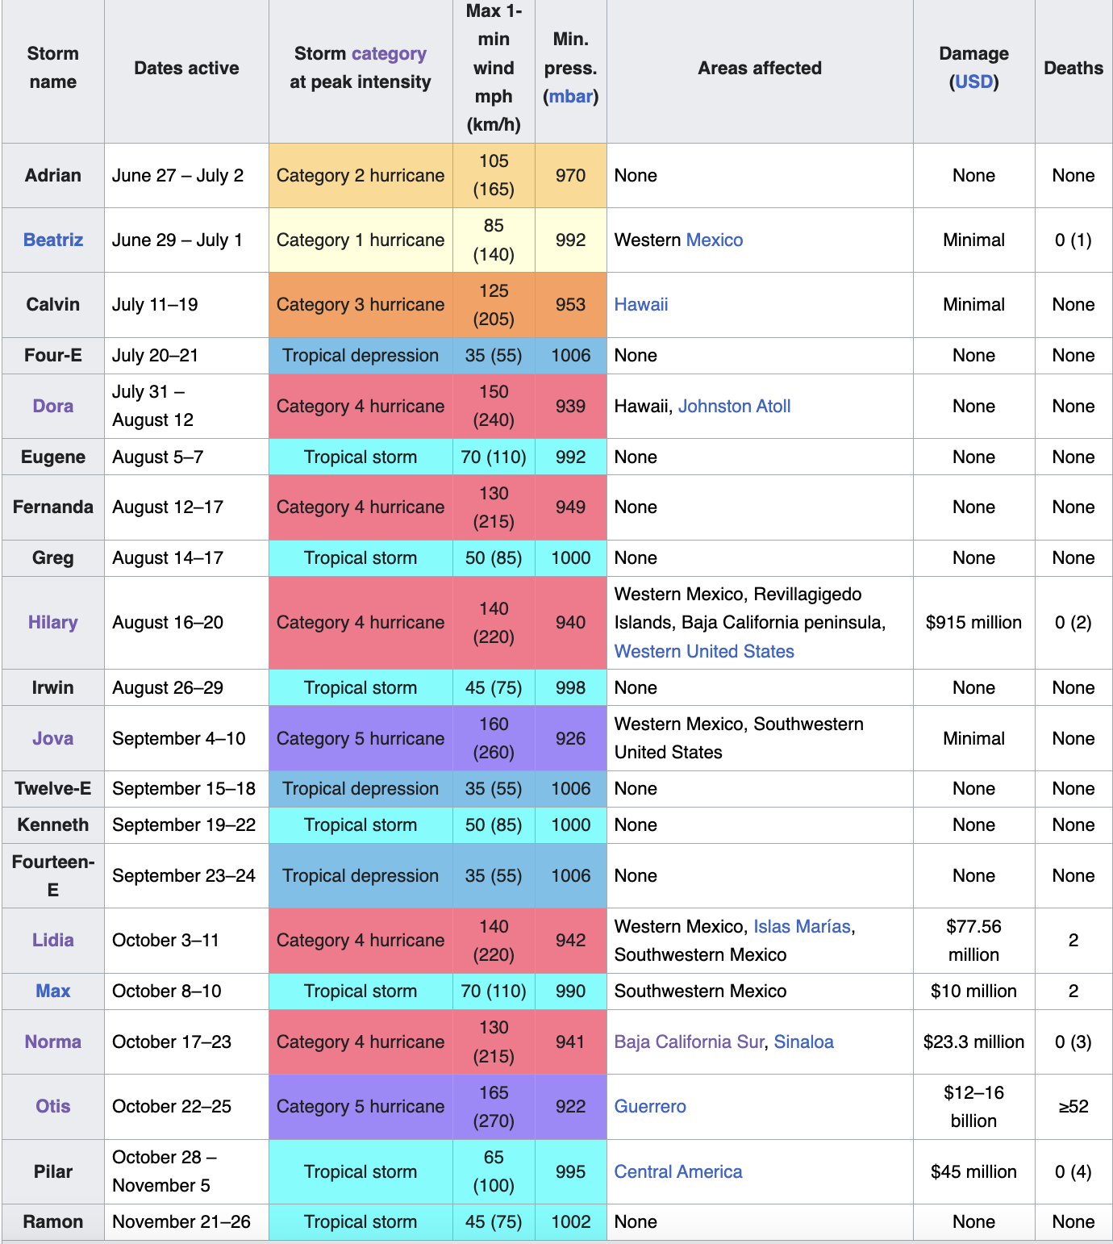Open the Lidia storm link
Viewport: 1113px width, 1244px height.
[x=53, y=940]
